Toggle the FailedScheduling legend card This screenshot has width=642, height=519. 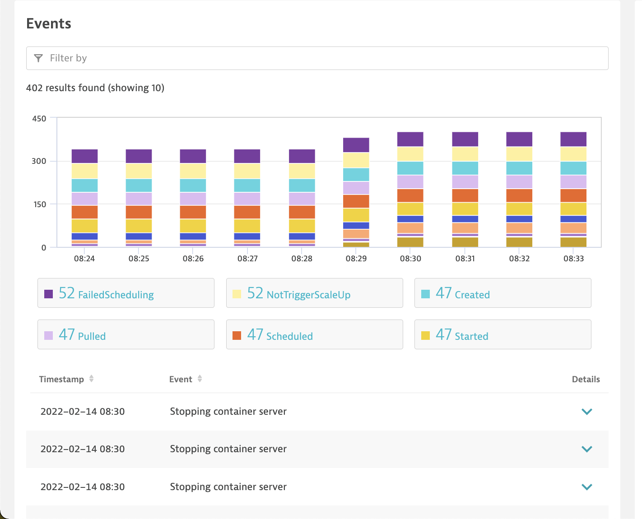(x=126, y=293)
